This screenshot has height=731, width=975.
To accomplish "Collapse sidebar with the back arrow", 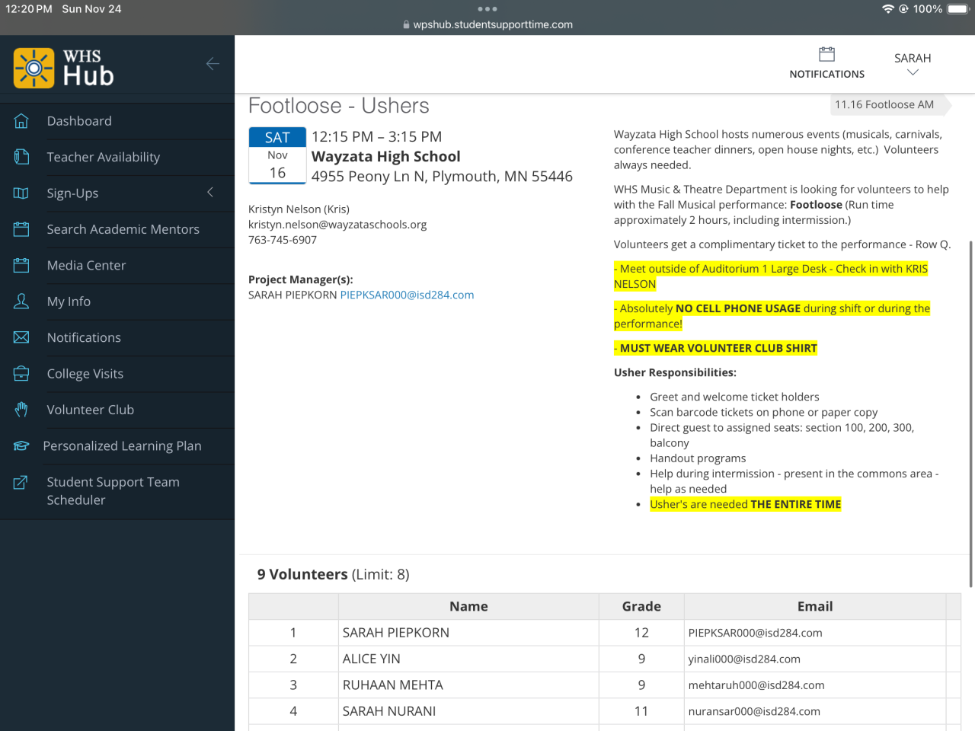I will coord(213,64).
